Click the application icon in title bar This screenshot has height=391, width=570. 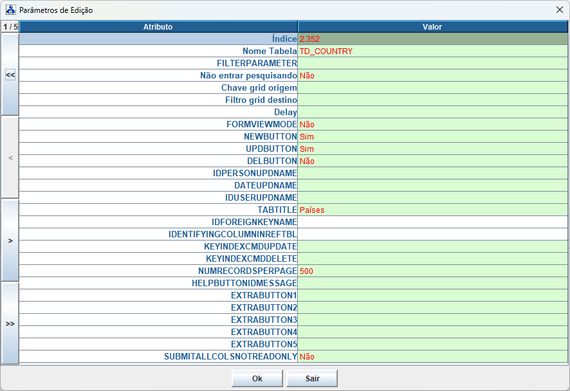pos(10,10)
